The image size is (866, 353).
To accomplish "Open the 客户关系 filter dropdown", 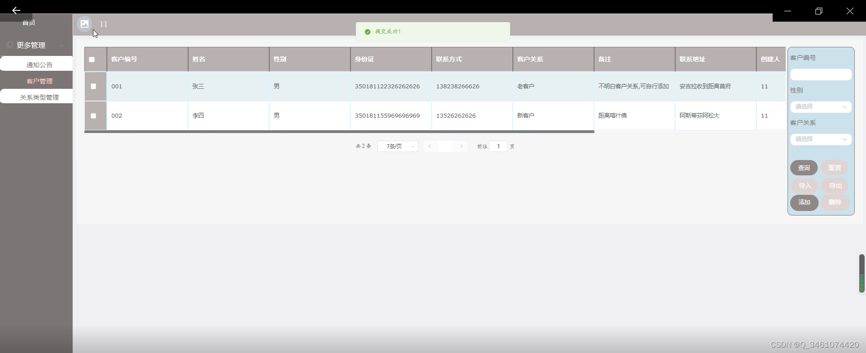I will [x=821, y=139].
